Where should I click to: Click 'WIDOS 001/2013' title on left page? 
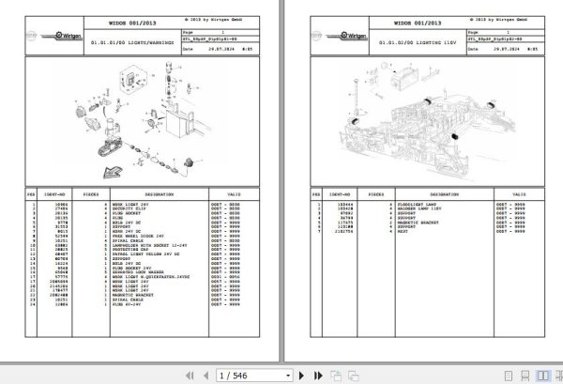pyautogui.click(x=132, y=23)
